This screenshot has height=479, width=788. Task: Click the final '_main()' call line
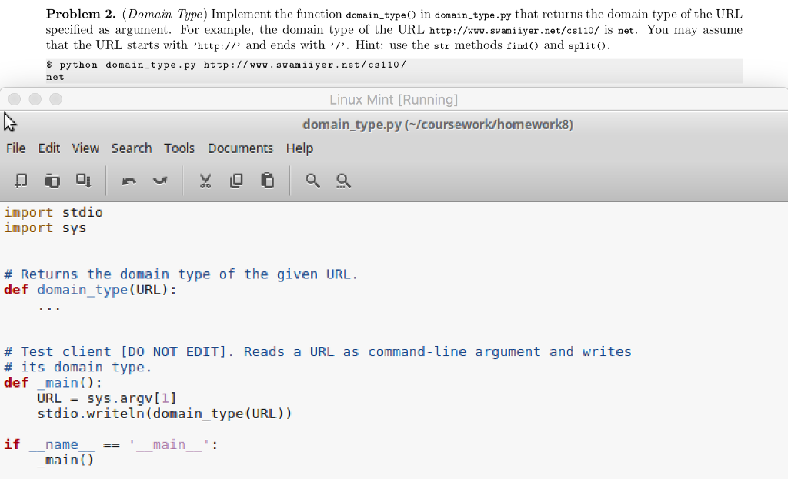pos(66,460)
